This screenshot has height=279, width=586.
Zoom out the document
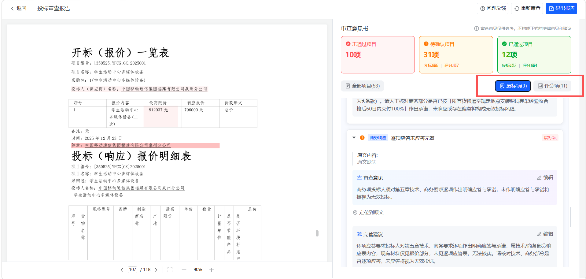tap(184, 270)
